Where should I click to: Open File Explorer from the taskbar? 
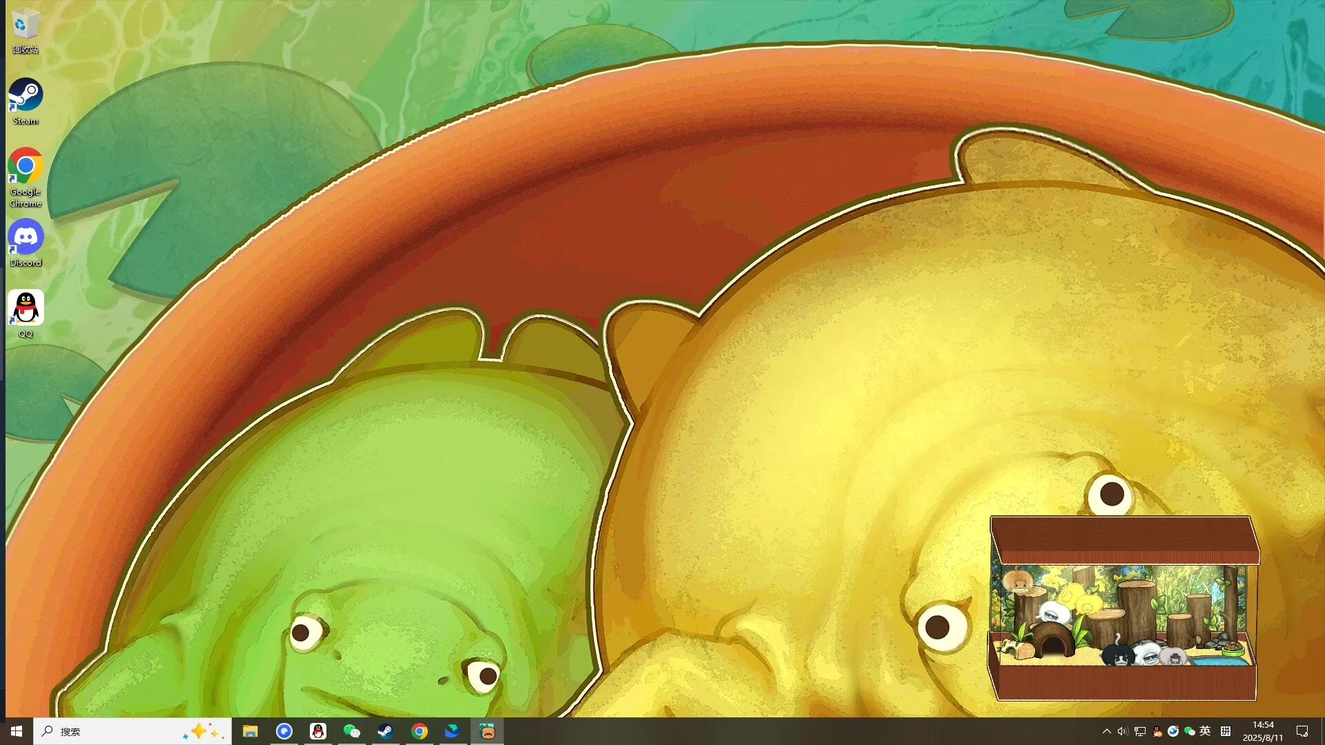[x=251, y=731]
